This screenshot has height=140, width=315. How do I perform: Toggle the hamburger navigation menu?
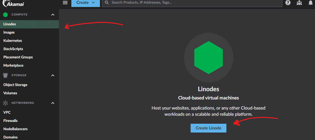[x=65, y=3]
